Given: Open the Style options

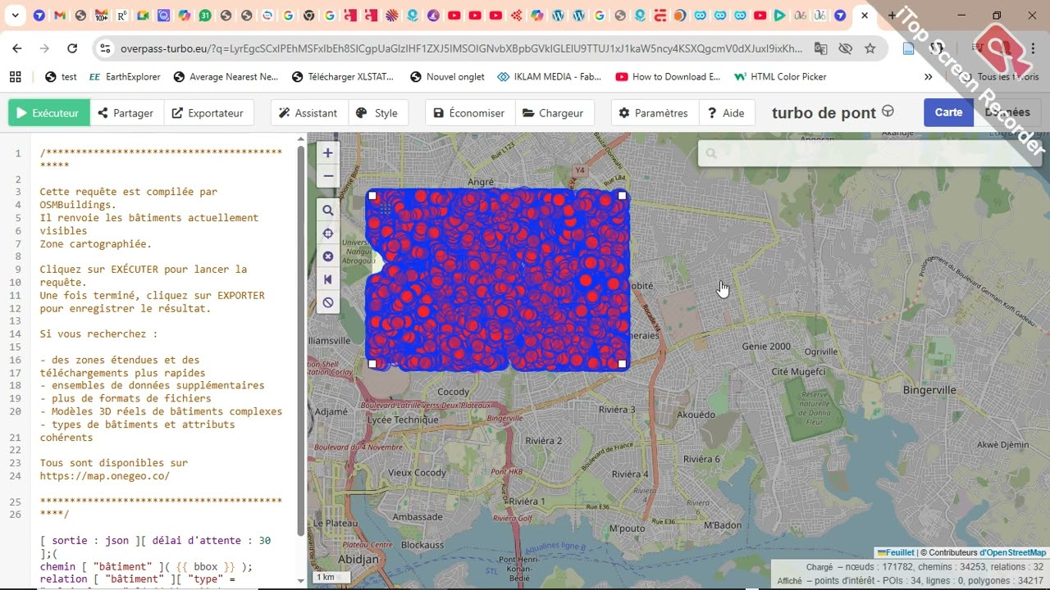Looking at the screenshot, I should tap(377, 113).
